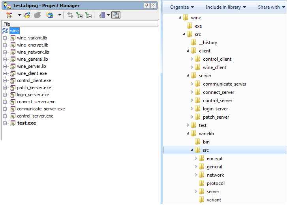287x205 pixels.
Task: Click the Sort list toolbar icon
Action: click(x=102, y=15)
